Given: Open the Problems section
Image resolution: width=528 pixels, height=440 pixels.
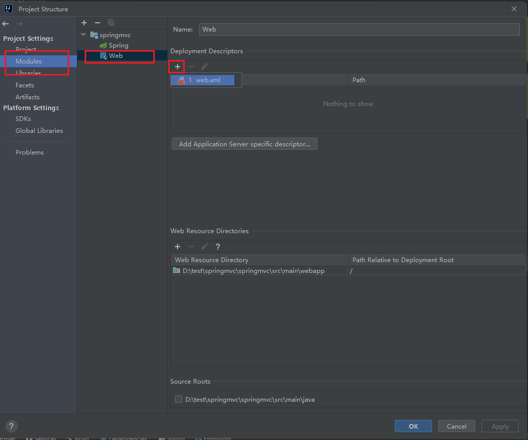Looking at the screenshot, I should pyautogui.click(x=29, y=153).
